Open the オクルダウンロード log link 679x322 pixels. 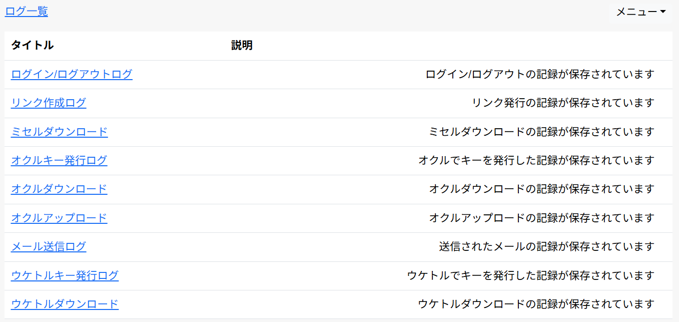59,189
